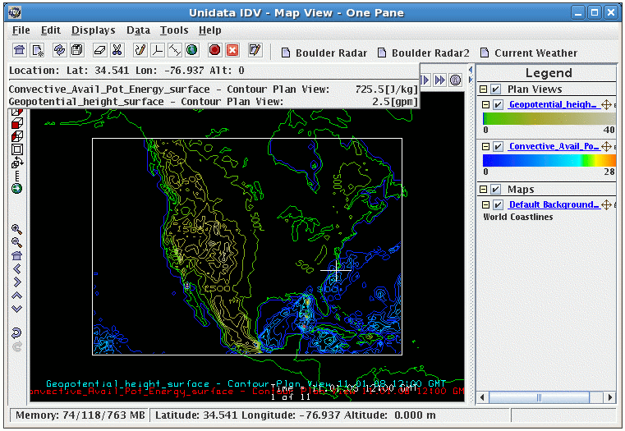Click the eraser icon in the toolbar

click(x=99, y=51)
